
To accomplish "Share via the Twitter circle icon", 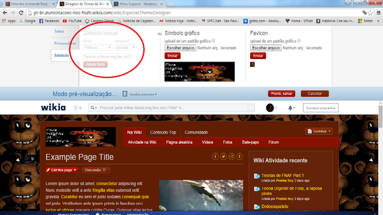I will pos(223,156).
